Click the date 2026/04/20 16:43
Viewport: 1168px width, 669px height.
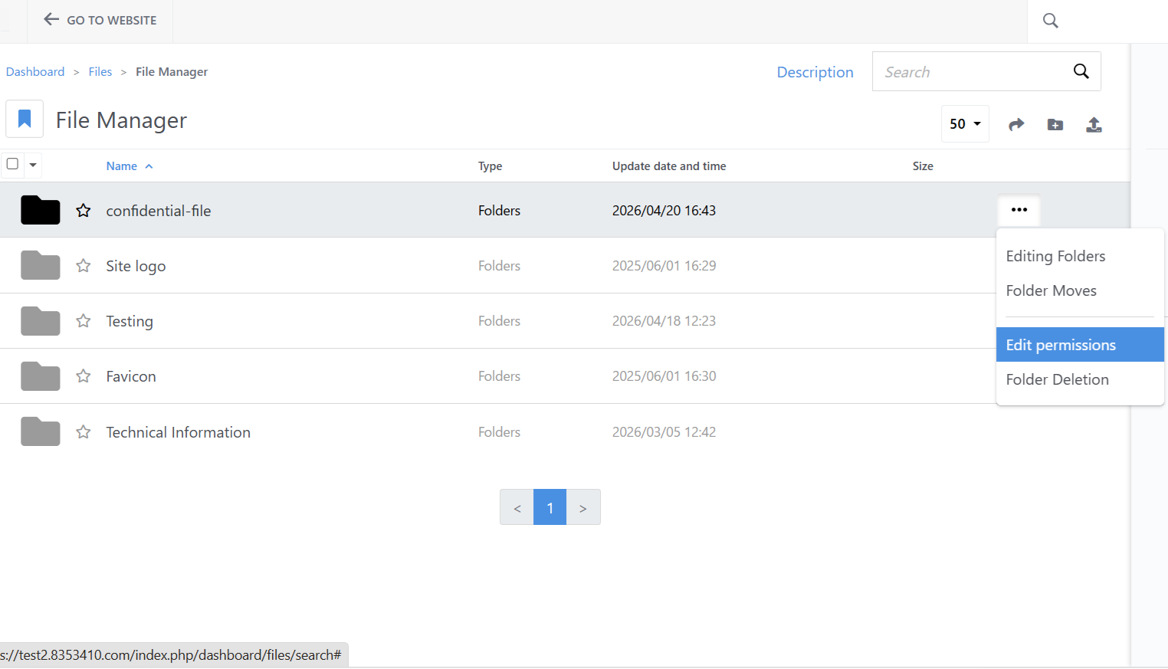[x=664, y=211]
